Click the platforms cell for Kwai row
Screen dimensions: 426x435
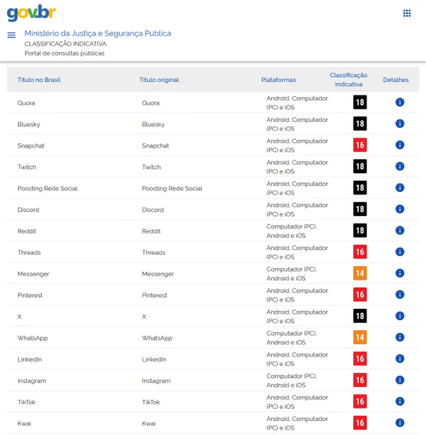pos(297,423)
